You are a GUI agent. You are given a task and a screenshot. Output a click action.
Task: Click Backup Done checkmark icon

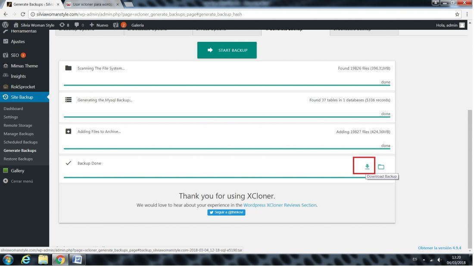pos(69,163)
